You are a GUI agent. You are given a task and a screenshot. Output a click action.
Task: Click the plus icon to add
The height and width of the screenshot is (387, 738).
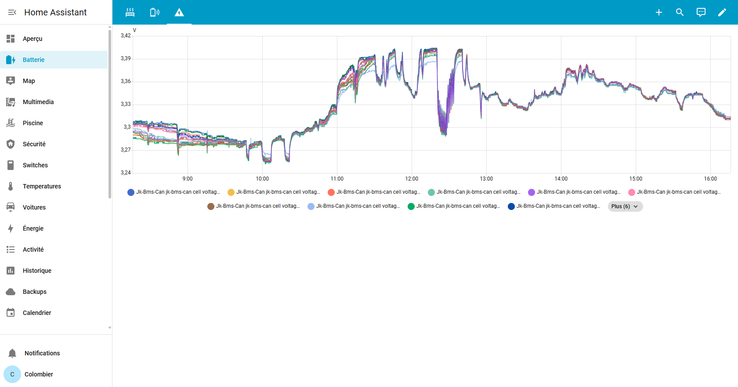[x=658, y=12]
